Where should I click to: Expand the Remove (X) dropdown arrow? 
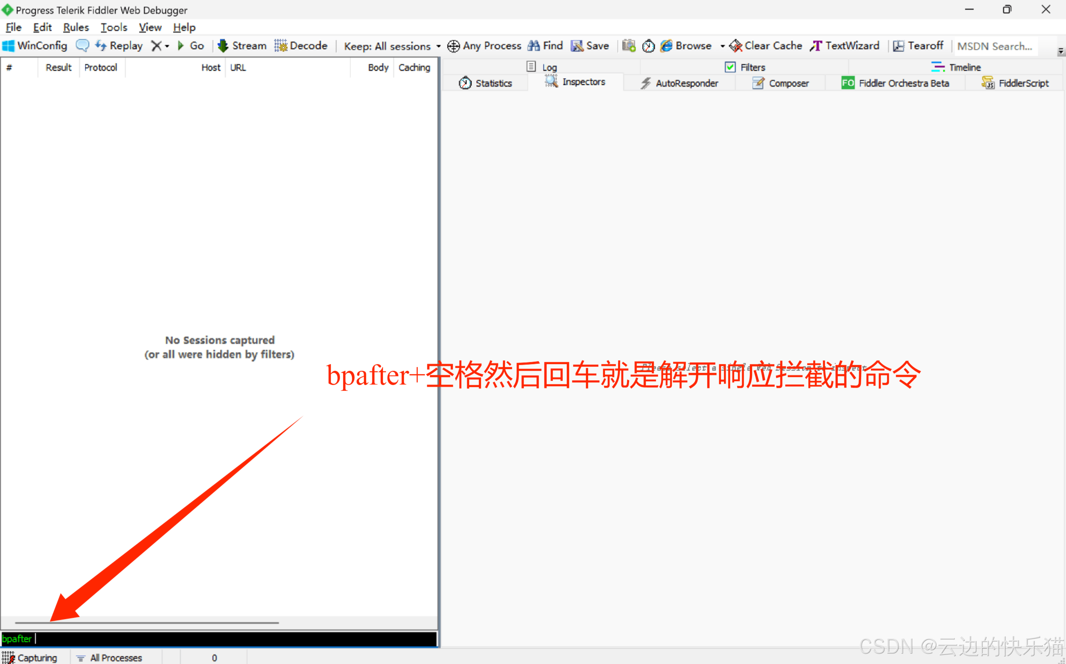(167, 46)
